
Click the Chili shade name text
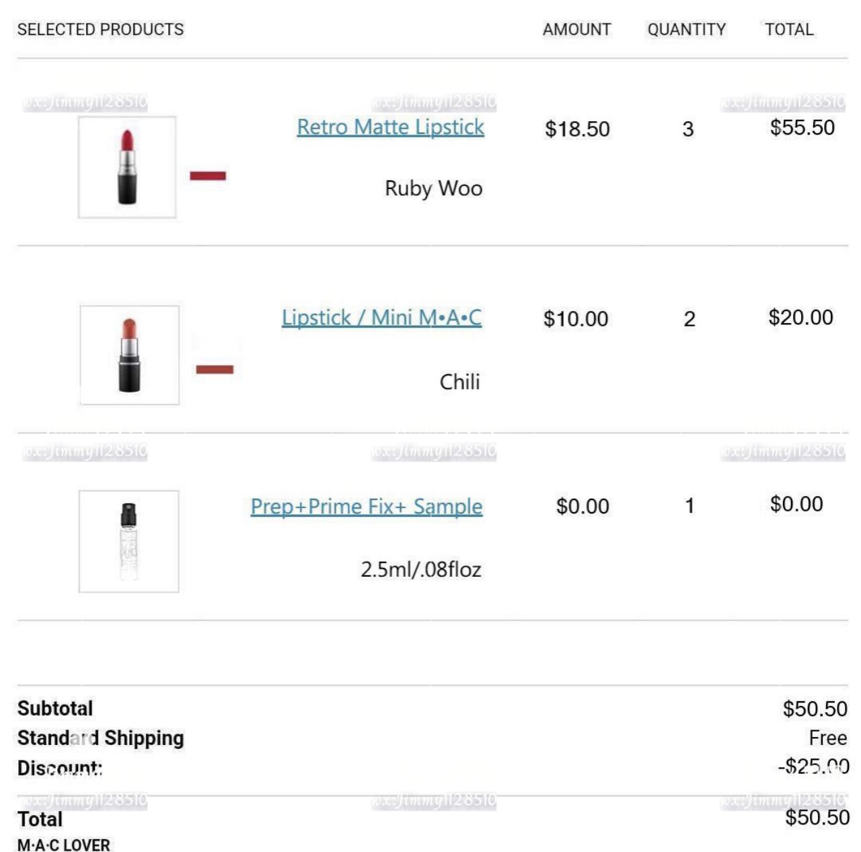(460, 382)
